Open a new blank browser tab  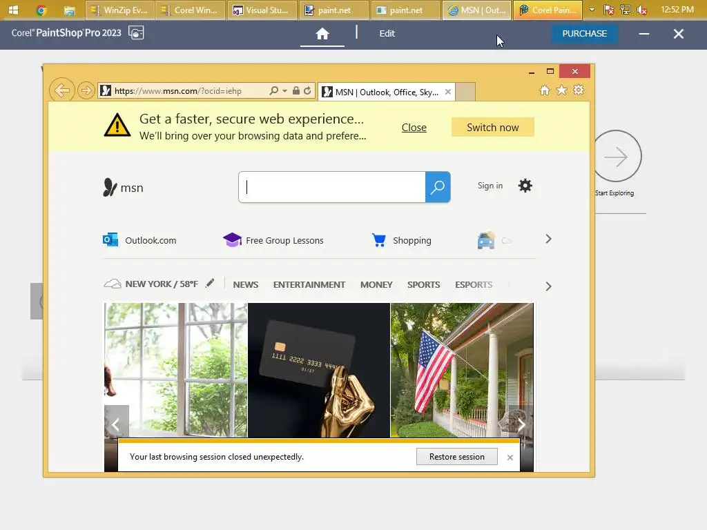tap(465, 92)
